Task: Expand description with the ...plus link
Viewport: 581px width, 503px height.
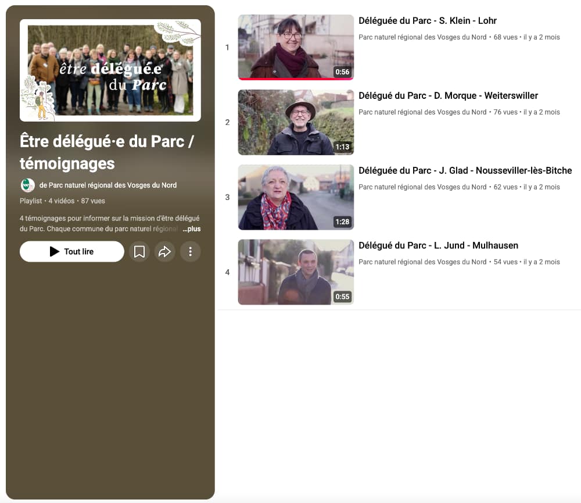Action: click(x=191, y=229)
